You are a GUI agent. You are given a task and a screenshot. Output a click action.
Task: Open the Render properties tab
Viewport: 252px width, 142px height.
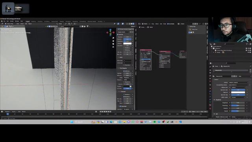point(210,70)
